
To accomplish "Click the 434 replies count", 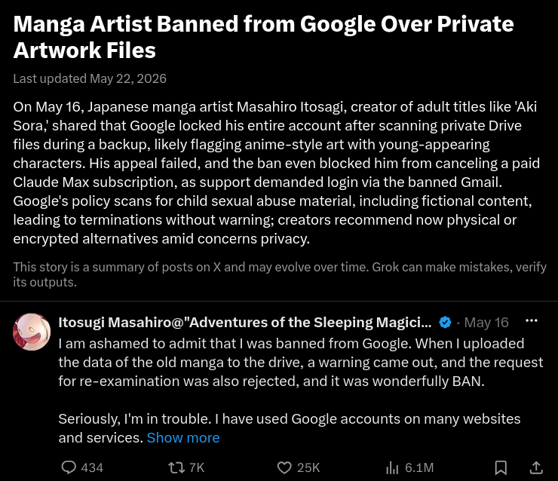I will tap(92, 467).
